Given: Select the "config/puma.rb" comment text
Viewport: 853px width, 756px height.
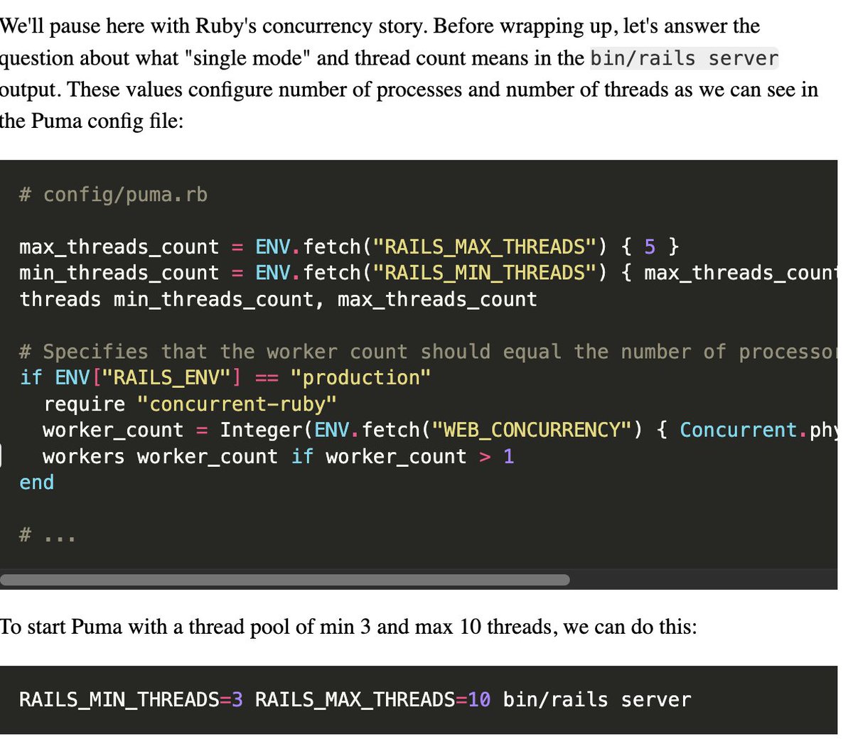Looking at the screenshot, I should click(114, 194).
